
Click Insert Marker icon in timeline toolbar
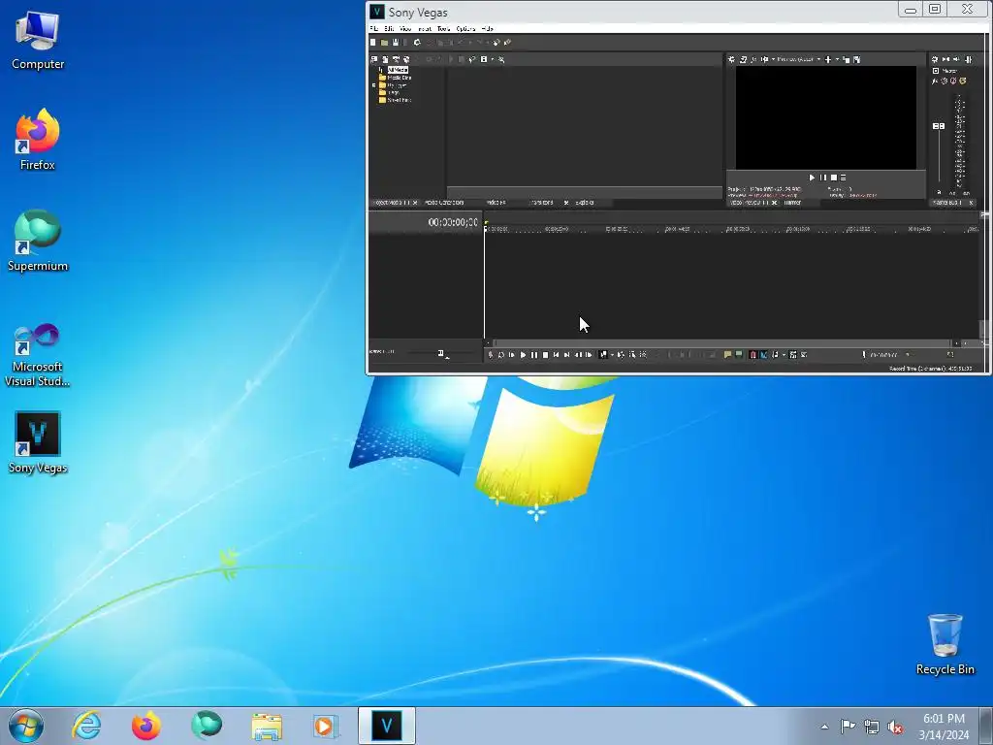pos(727,355)
